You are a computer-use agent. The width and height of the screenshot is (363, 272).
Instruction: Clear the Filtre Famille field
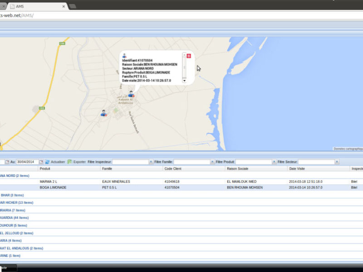click(x=213, y=162)
